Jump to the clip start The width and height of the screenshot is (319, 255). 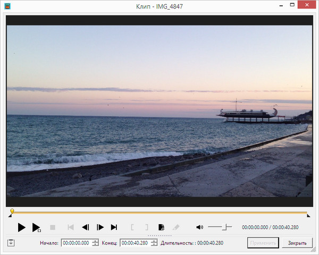click(x=70, y=227)
